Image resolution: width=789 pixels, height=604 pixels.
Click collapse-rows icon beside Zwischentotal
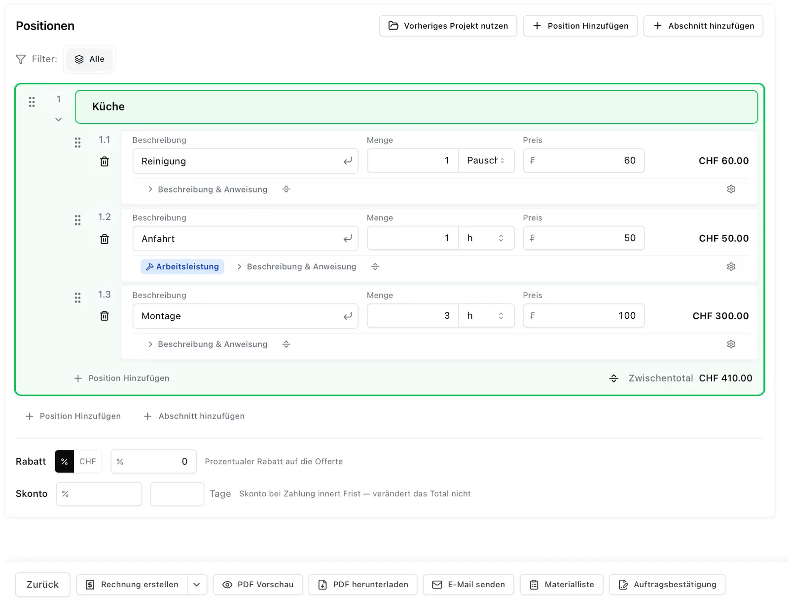coord(613,378)
